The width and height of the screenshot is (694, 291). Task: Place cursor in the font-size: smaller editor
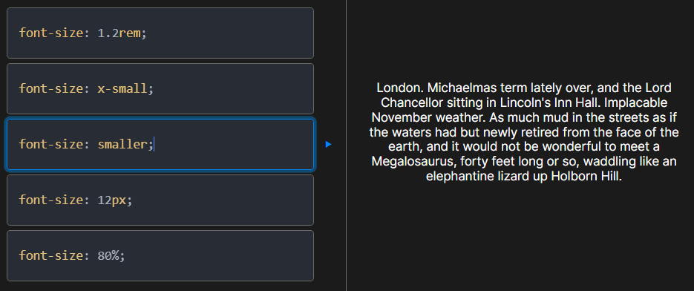pos(160,145)
